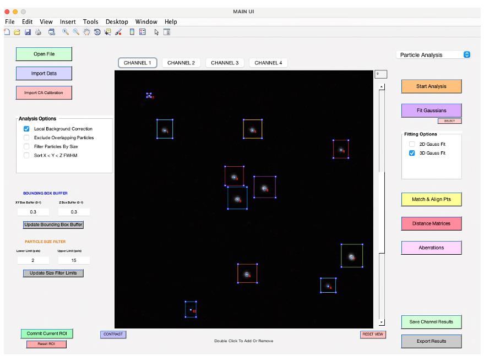Switch to CHANNEL 1 tab
Screen dimensions: 484x356
pyautogui.click(x=137, y=63)
